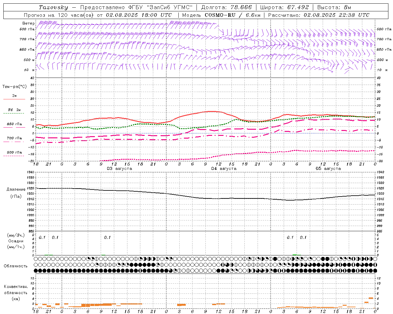The height and width of the screenshot is (314, 393).
Task: Click the forecast start 02.08.2025 18:00 UTC
Action: coord(139,15)
